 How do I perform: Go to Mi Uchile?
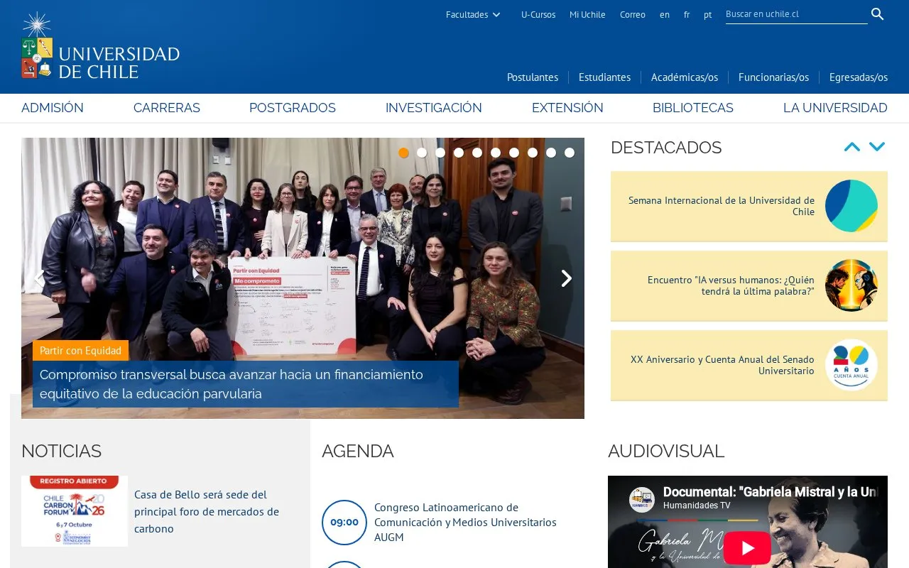(587, 14)
